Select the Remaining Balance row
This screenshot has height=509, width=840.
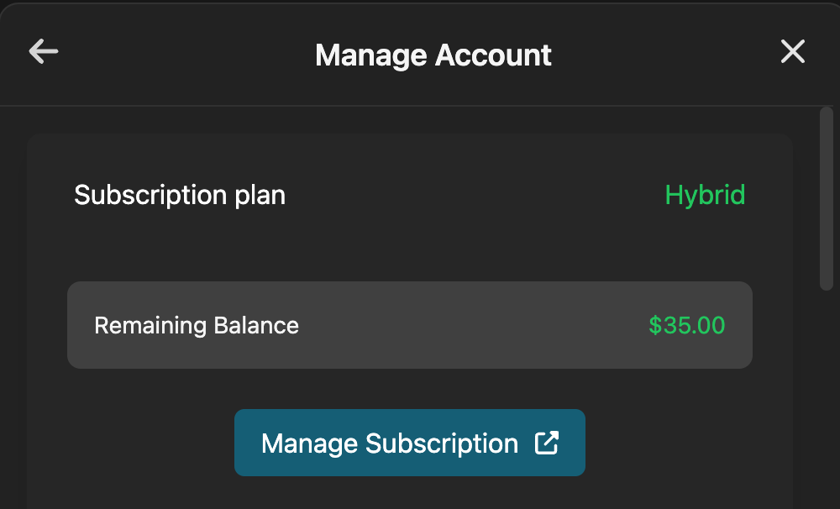409,325
